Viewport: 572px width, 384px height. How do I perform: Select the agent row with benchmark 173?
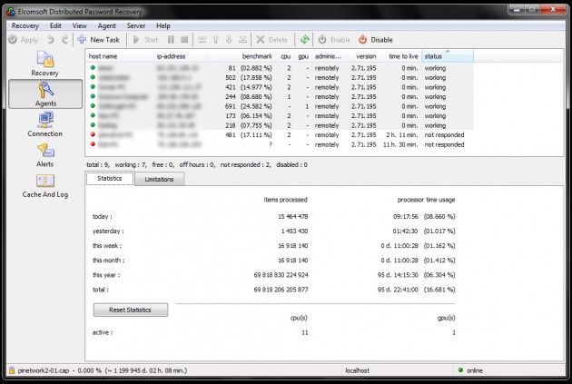click(280, 116)
